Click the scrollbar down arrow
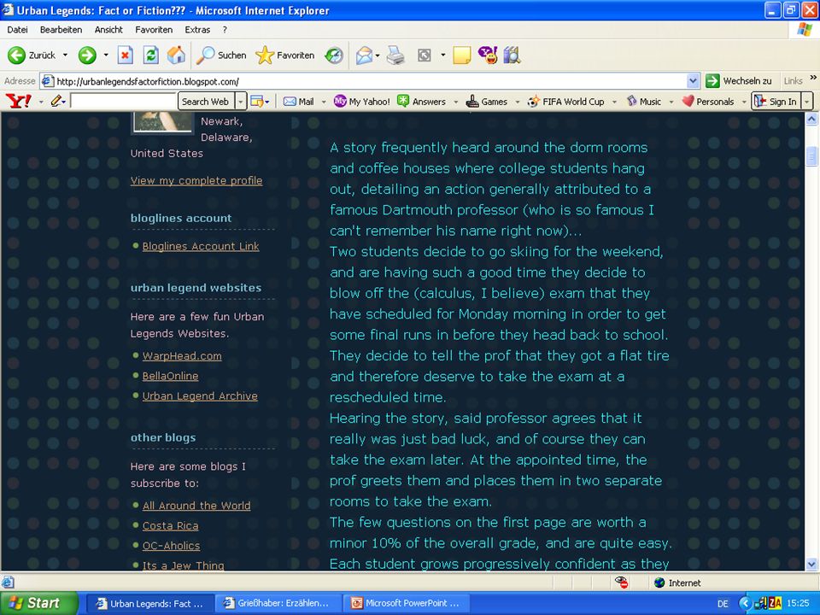The height and width of the screenshot is (615, 820). point(811,564)
